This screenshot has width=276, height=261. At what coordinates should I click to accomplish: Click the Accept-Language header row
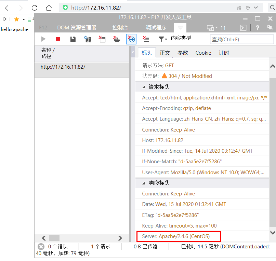pyautogui.click(x=202, y=119)
